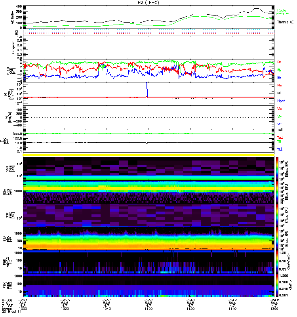This screenshot has width=297, height=317.
Task: Select the black Ni legend label
Action: click(x=279, y=93)
